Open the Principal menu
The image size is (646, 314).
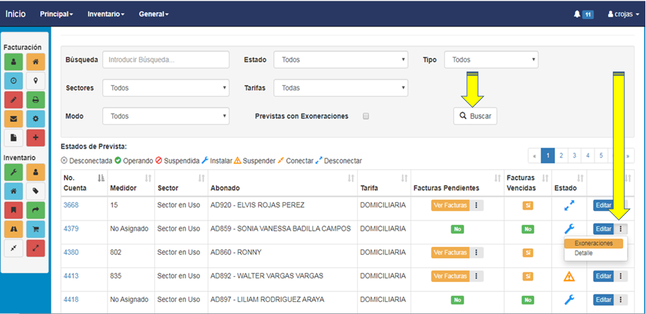pyautogui.click(x=56, y=14)
